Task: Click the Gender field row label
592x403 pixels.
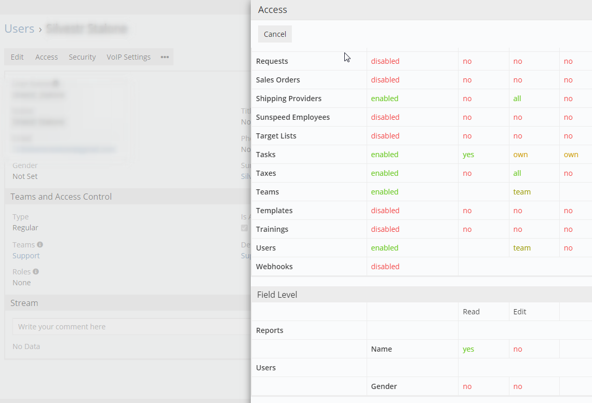Action: (x=384, y=386)
